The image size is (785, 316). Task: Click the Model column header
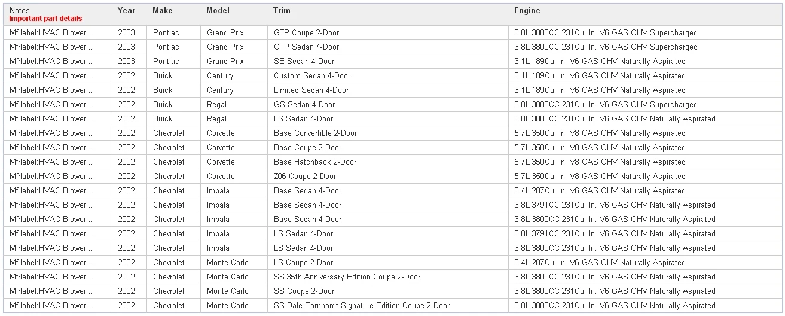[x=218, y=11]
